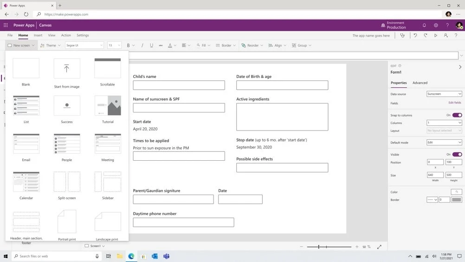Adjust the zoom slider
This screenshot has height=262, width=465.
(319, 247)
